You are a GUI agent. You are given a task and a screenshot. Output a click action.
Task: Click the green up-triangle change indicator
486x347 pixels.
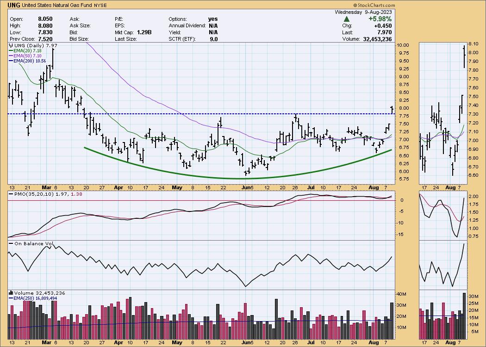(x=347, y=19)
